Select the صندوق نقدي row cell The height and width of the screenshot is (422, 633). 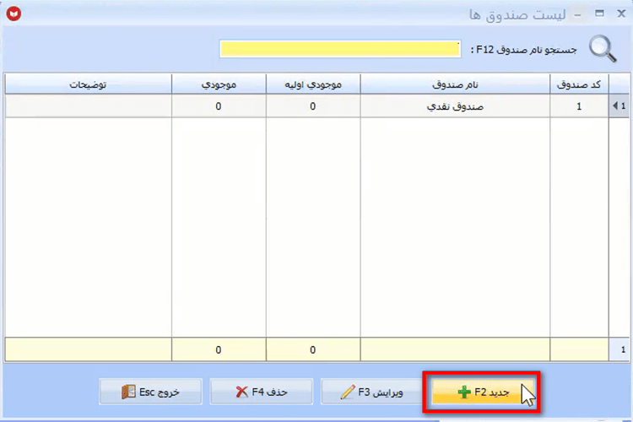[x=455, y=106]
